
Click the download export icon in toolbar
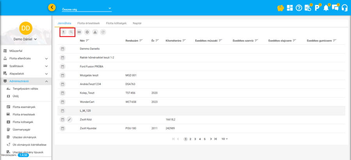tap(63, 32)
